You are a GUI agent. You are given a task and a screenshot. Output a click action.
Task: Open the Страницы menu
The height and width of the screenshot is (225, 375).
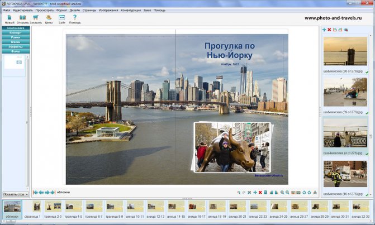(89, 10)
